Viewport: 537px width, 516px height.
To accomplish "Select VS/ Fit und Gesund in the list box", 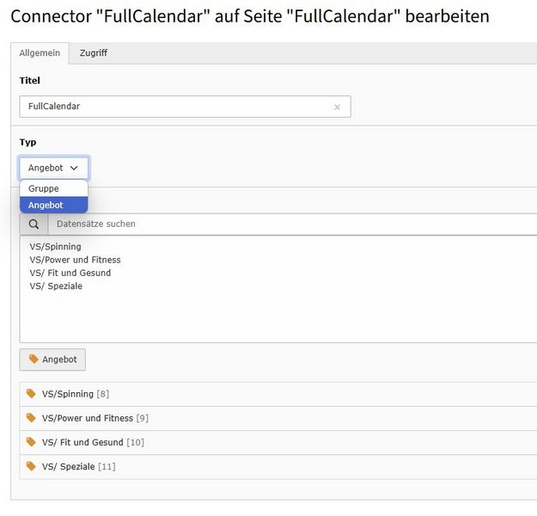I will [x=70, y=273].
